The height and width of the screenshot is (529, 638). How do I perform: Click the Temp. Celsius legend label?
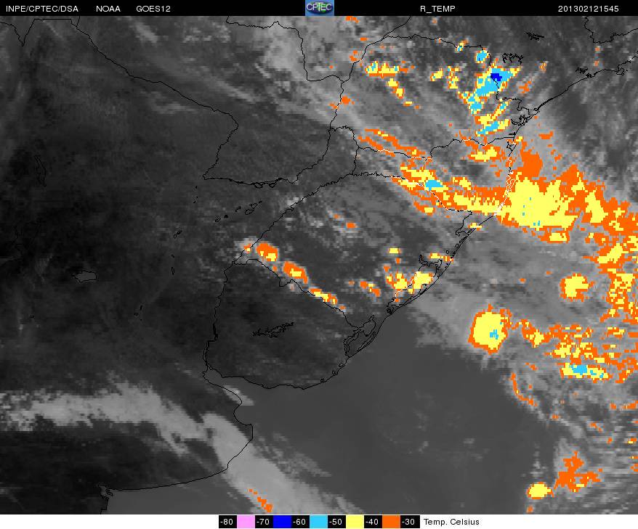point(451,522)
